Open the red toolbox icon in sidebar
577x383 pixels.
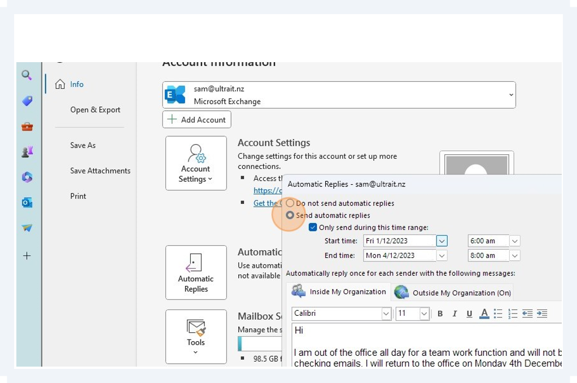pyautogui.click(x=27, y=127)
